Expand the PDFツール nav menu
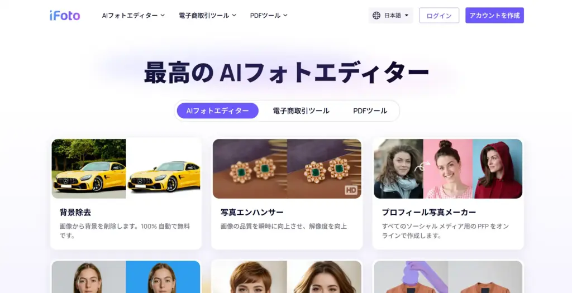 269,15
